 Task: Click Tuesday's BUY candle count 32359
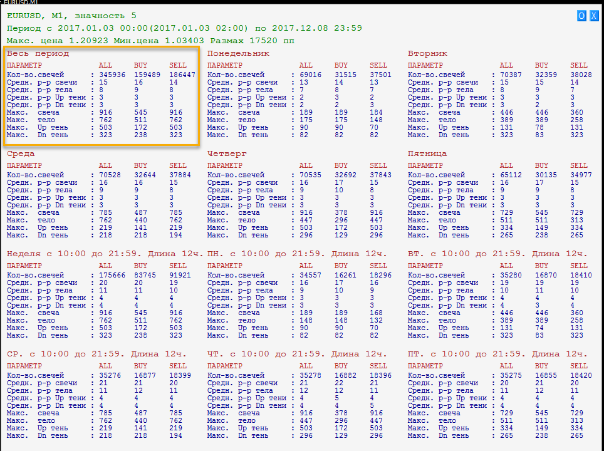[x=546, y=75]
